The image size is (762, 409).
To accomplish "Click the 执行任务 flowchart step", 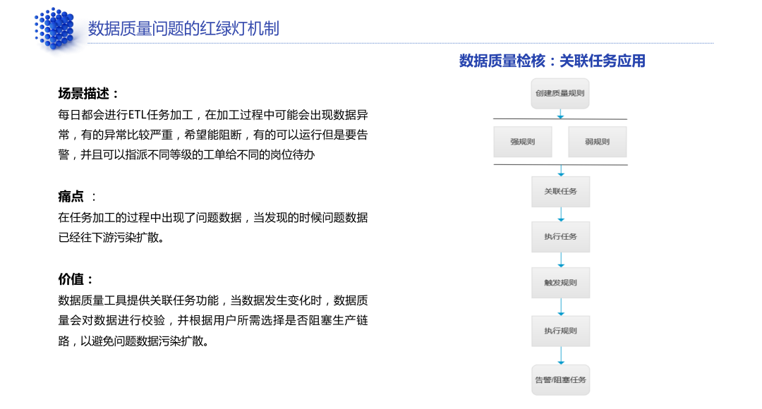I will 560,237.
